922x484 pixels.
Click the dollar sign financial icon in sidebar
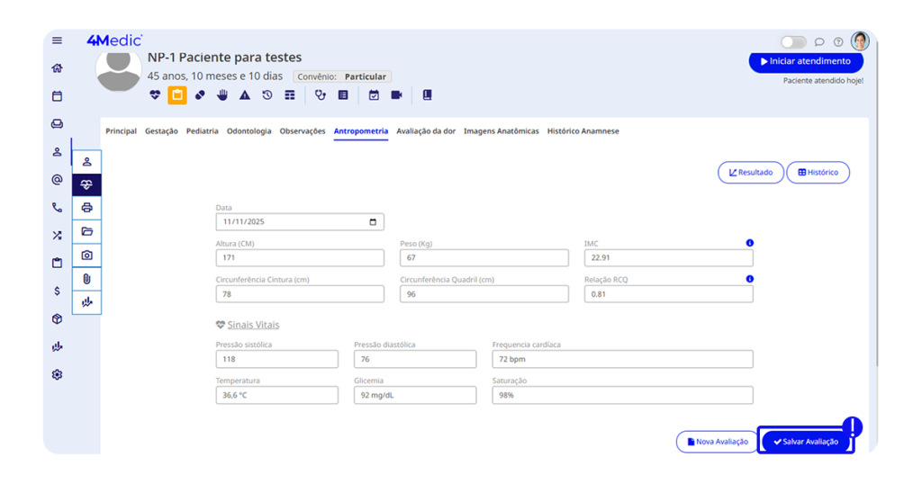point(57,291)
